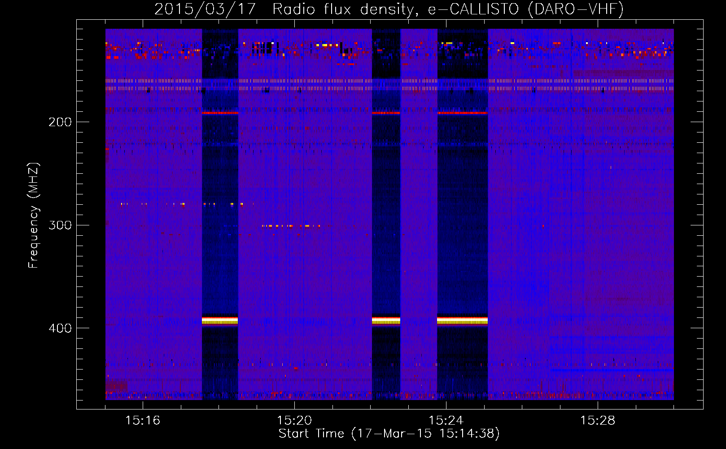
Task: Click the 200 frequency tick label
Action: (x=60, y=122)
